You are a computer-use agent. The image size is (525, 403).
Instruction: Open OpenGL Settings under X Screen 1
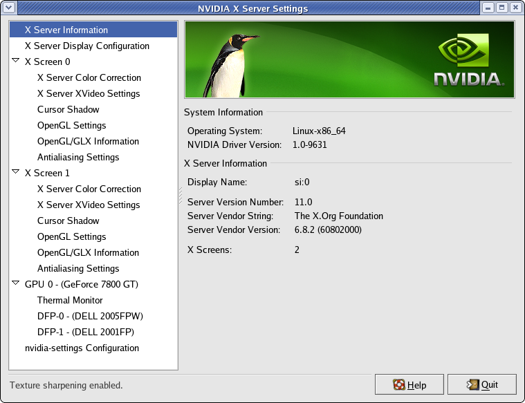(x=72, y=236)
